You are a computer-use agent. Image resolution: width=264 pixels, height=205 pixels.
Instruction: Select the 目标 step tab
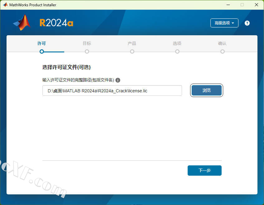point(87,43)
